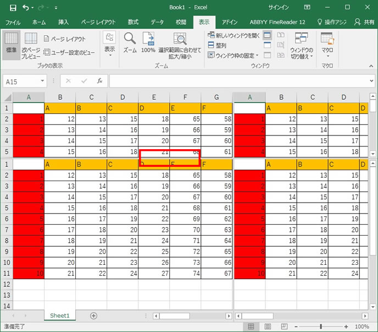Switch to Normal view in status bar

click(251, 326)
